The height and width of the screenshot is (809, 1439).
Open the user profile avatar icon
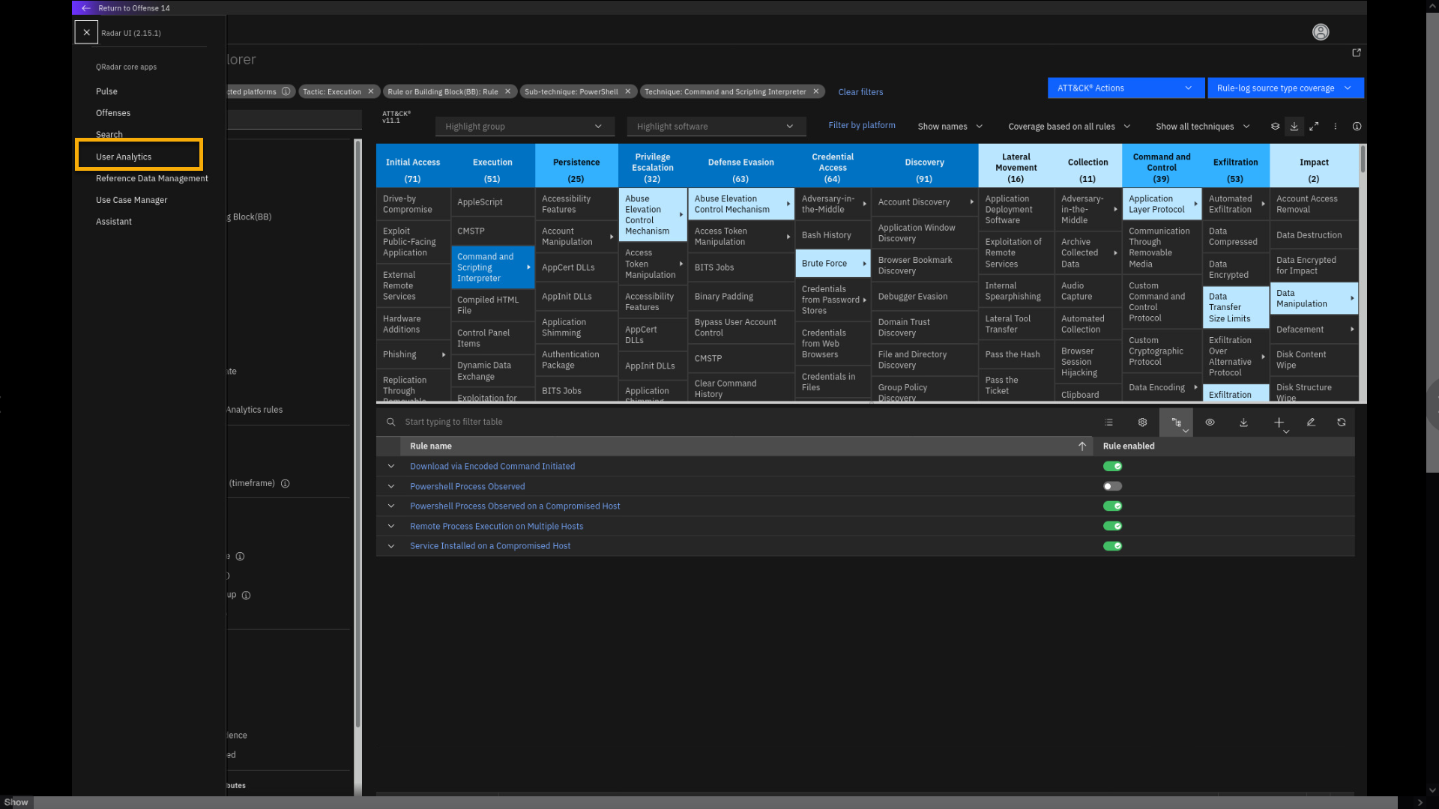point(1321,32)
